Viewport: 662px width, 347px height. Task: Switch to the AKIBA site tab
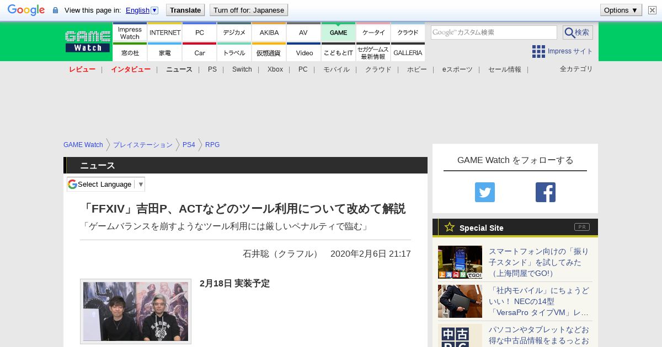click(x=269, y=32)
